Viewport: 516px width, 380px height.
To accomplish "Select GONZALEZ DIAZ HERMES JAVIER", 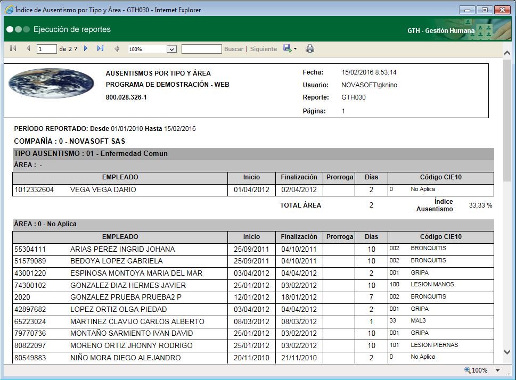I will 128,285.
